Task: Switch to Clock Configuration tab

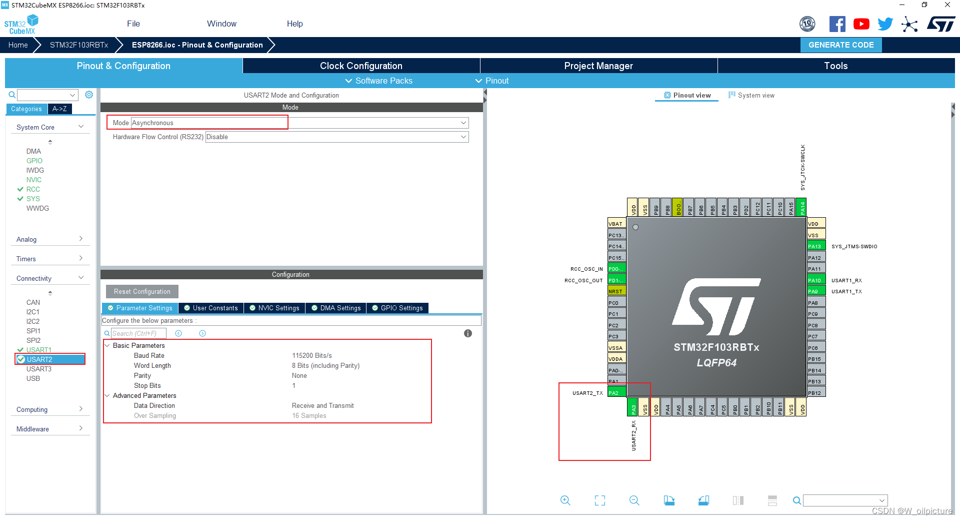Action: point(361,66)
